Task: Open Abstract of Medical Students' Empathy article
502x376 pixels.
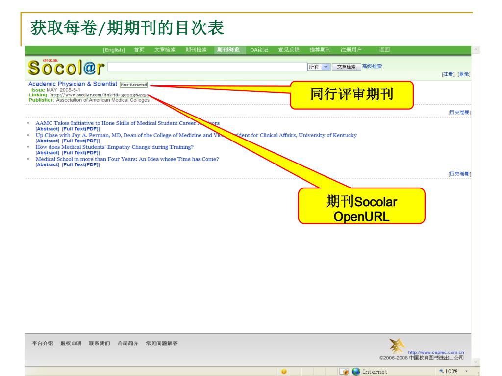Action: (48, 153)
